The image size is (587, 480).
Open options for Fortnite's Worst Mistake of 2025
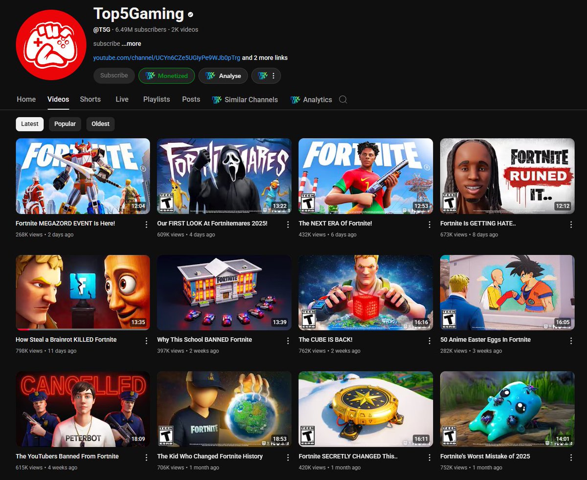571,458
